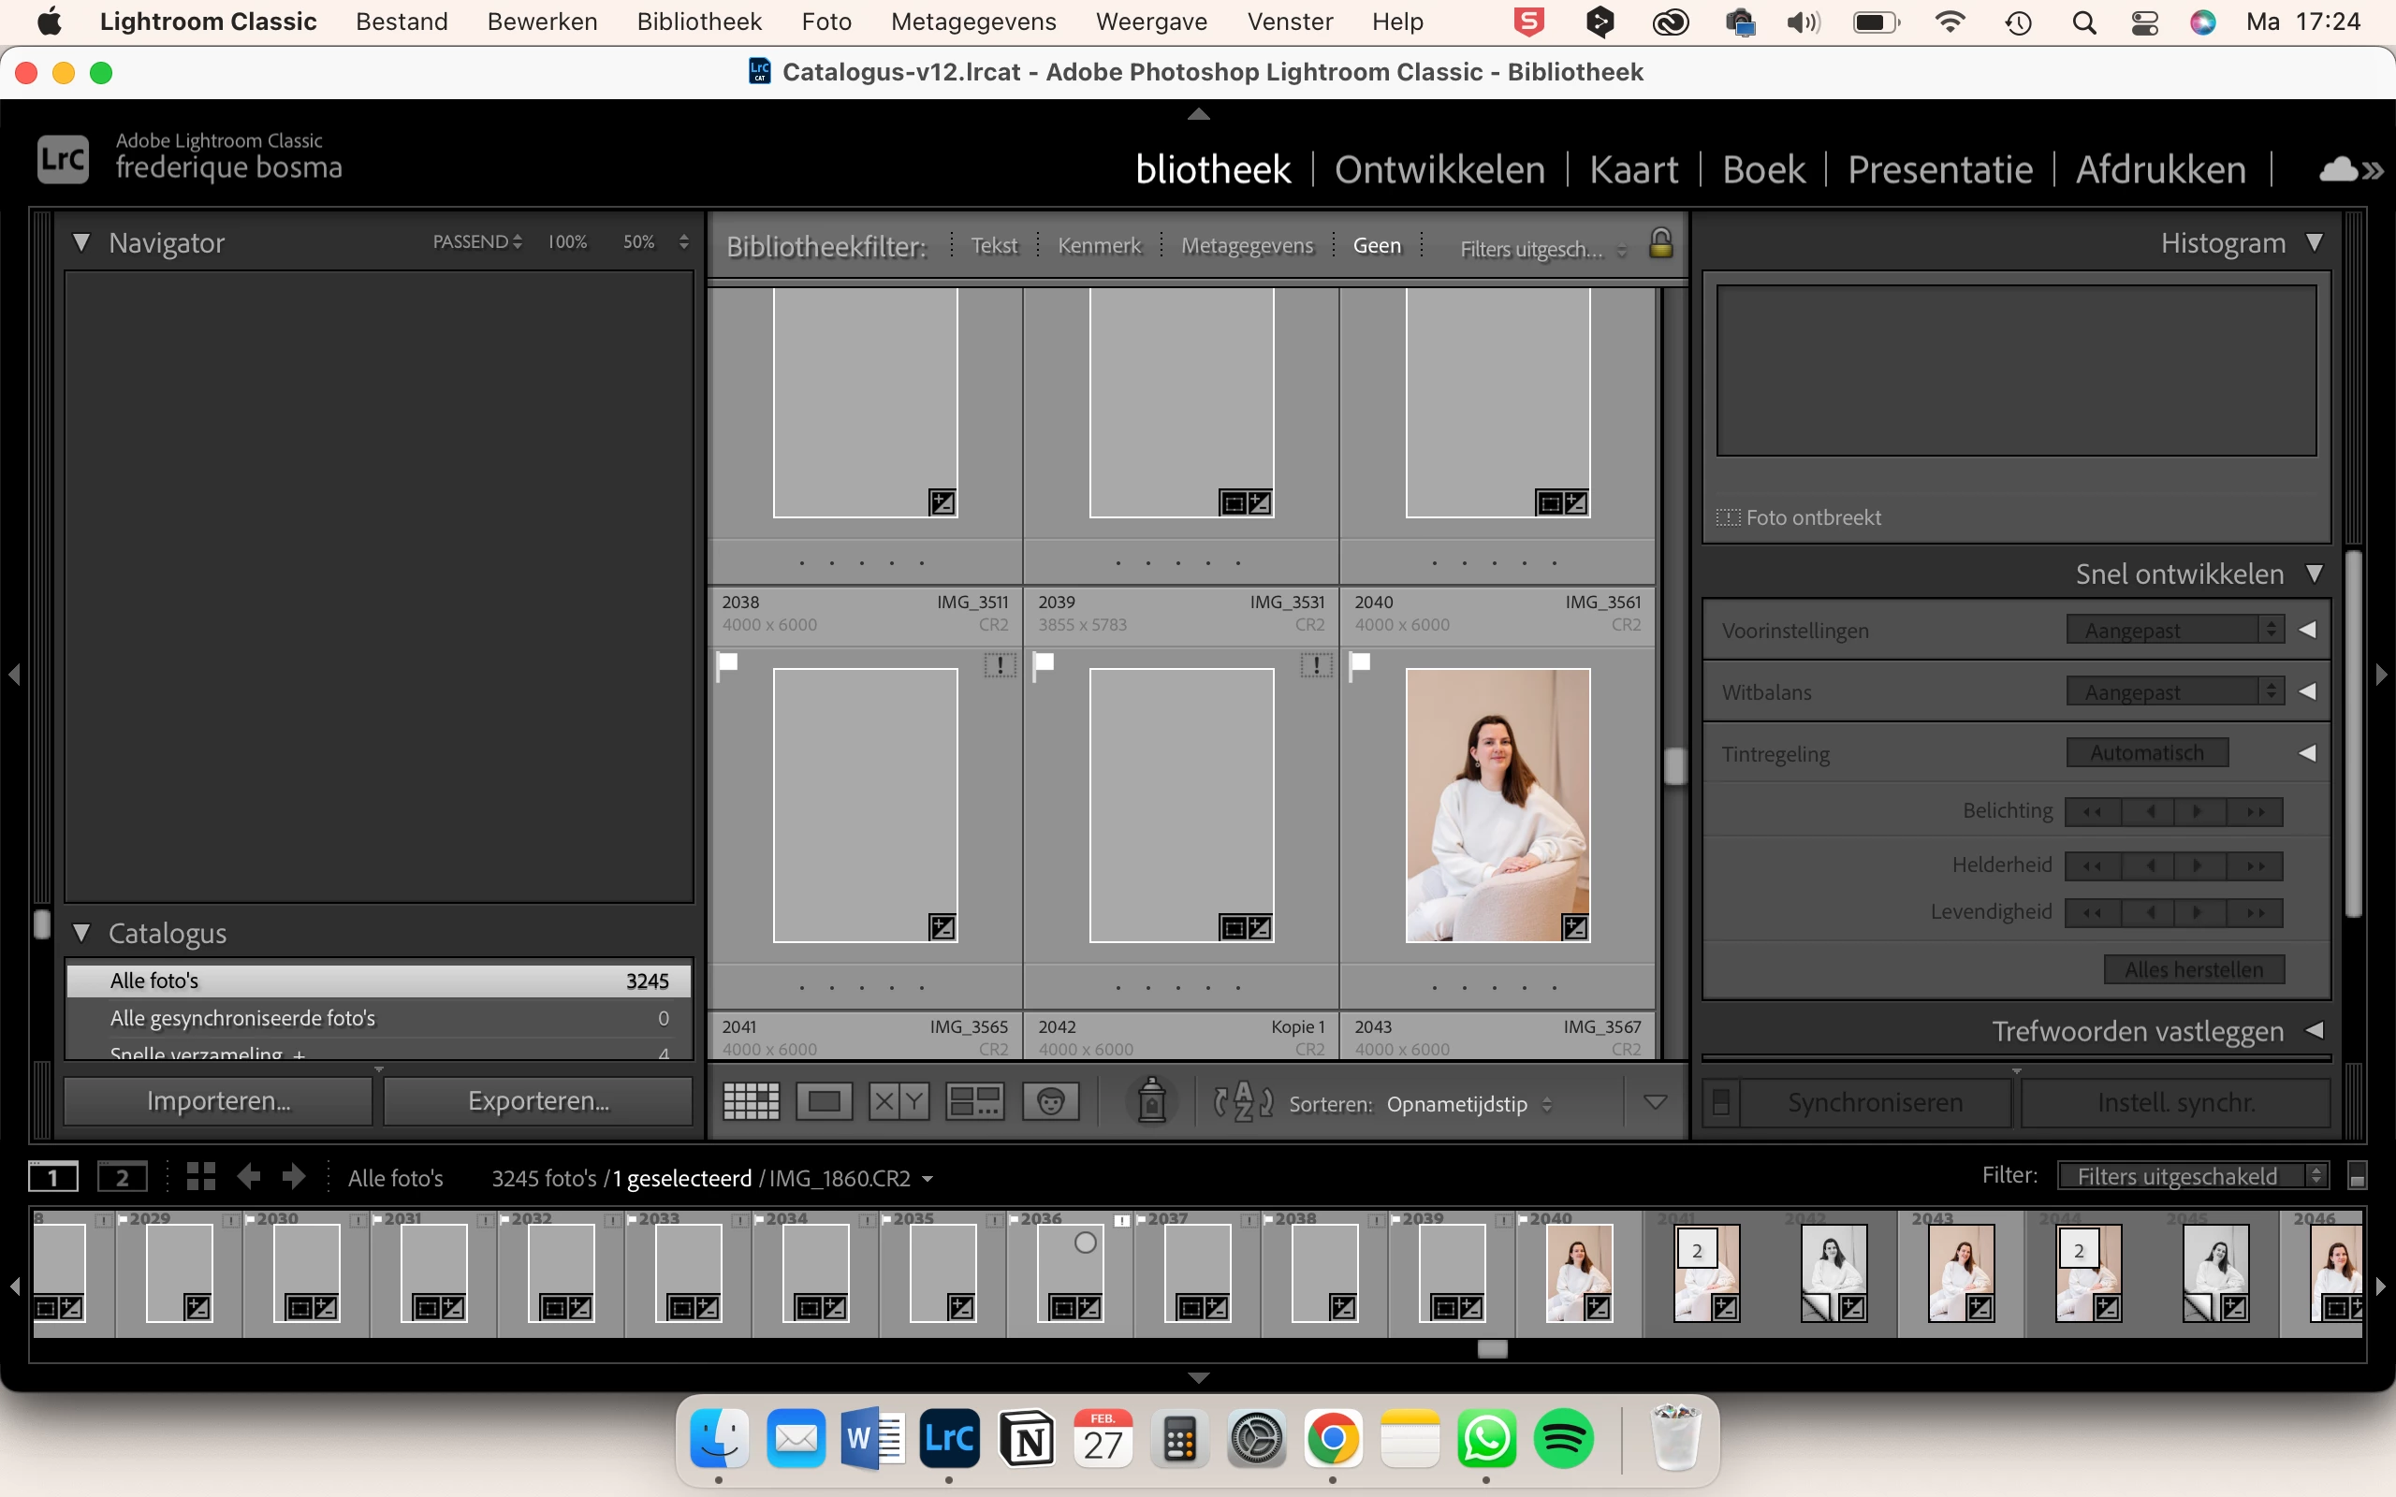Click the Alles herstellen button

2193,969
